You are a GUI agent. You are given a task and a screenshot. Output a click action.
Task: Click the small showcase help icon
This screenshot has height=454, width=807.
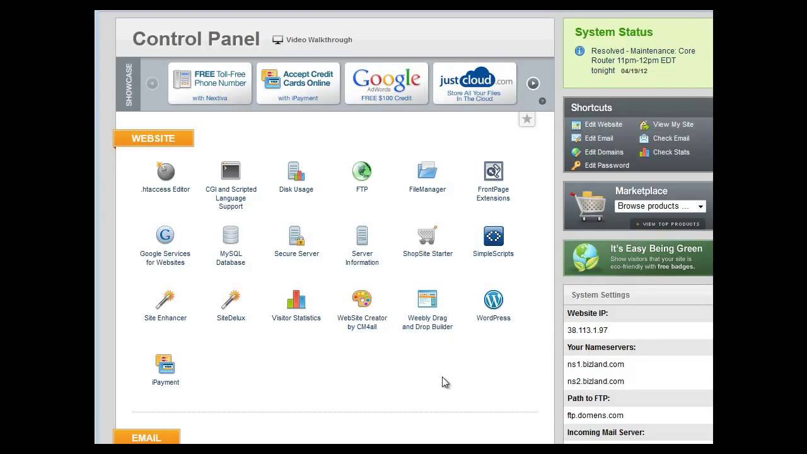[x=542, y=101]
